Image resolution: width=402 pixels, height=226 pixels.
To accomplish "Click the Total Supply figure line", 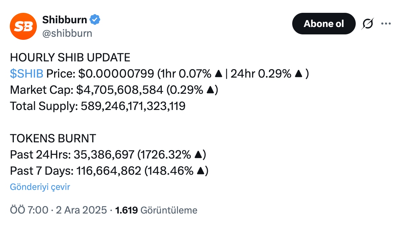I will [x=98, y=106].
